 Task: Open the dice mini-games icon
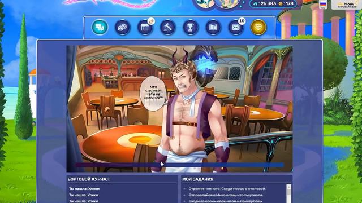(122, 28)
